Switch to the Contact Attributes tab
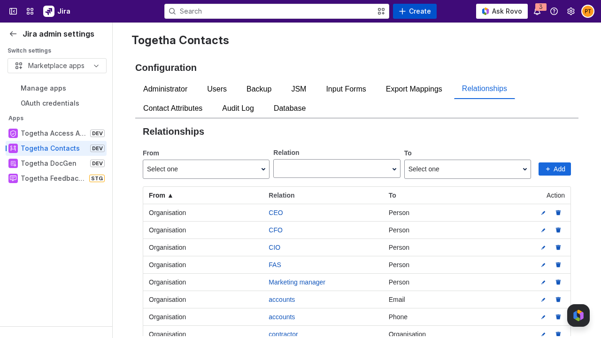This screenshot has height=338, width=601. (x=173, y=108)
